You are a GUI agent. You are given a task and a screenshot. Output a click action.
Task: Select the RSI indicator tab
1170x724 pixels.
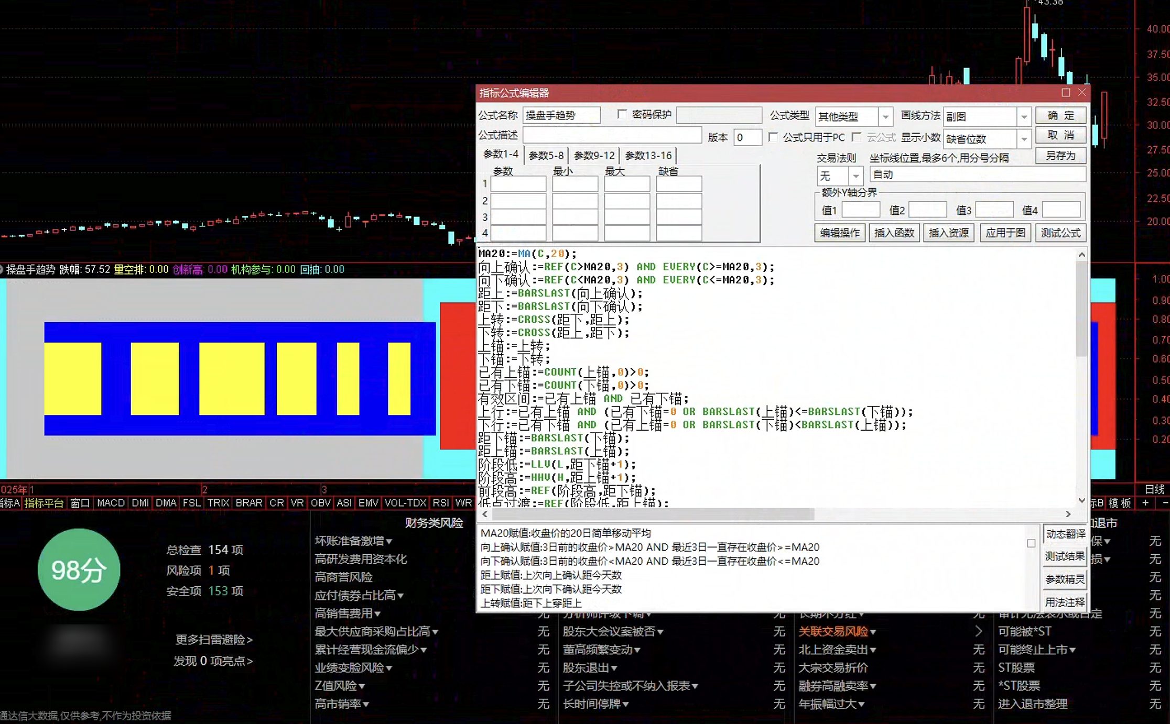point(441,503)
